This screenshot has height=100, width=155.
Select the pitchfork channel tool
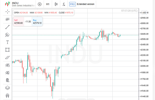click(7, 35)
